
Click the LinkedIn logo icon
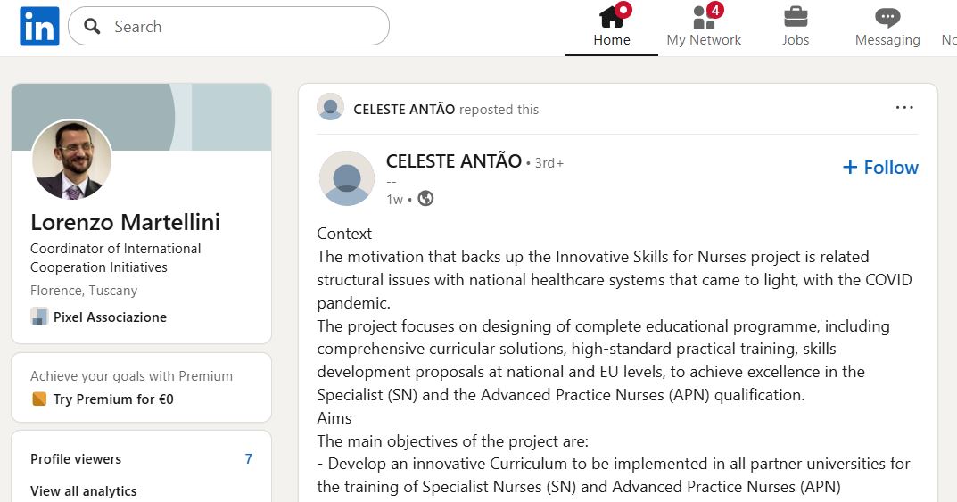tap(39, 26)
